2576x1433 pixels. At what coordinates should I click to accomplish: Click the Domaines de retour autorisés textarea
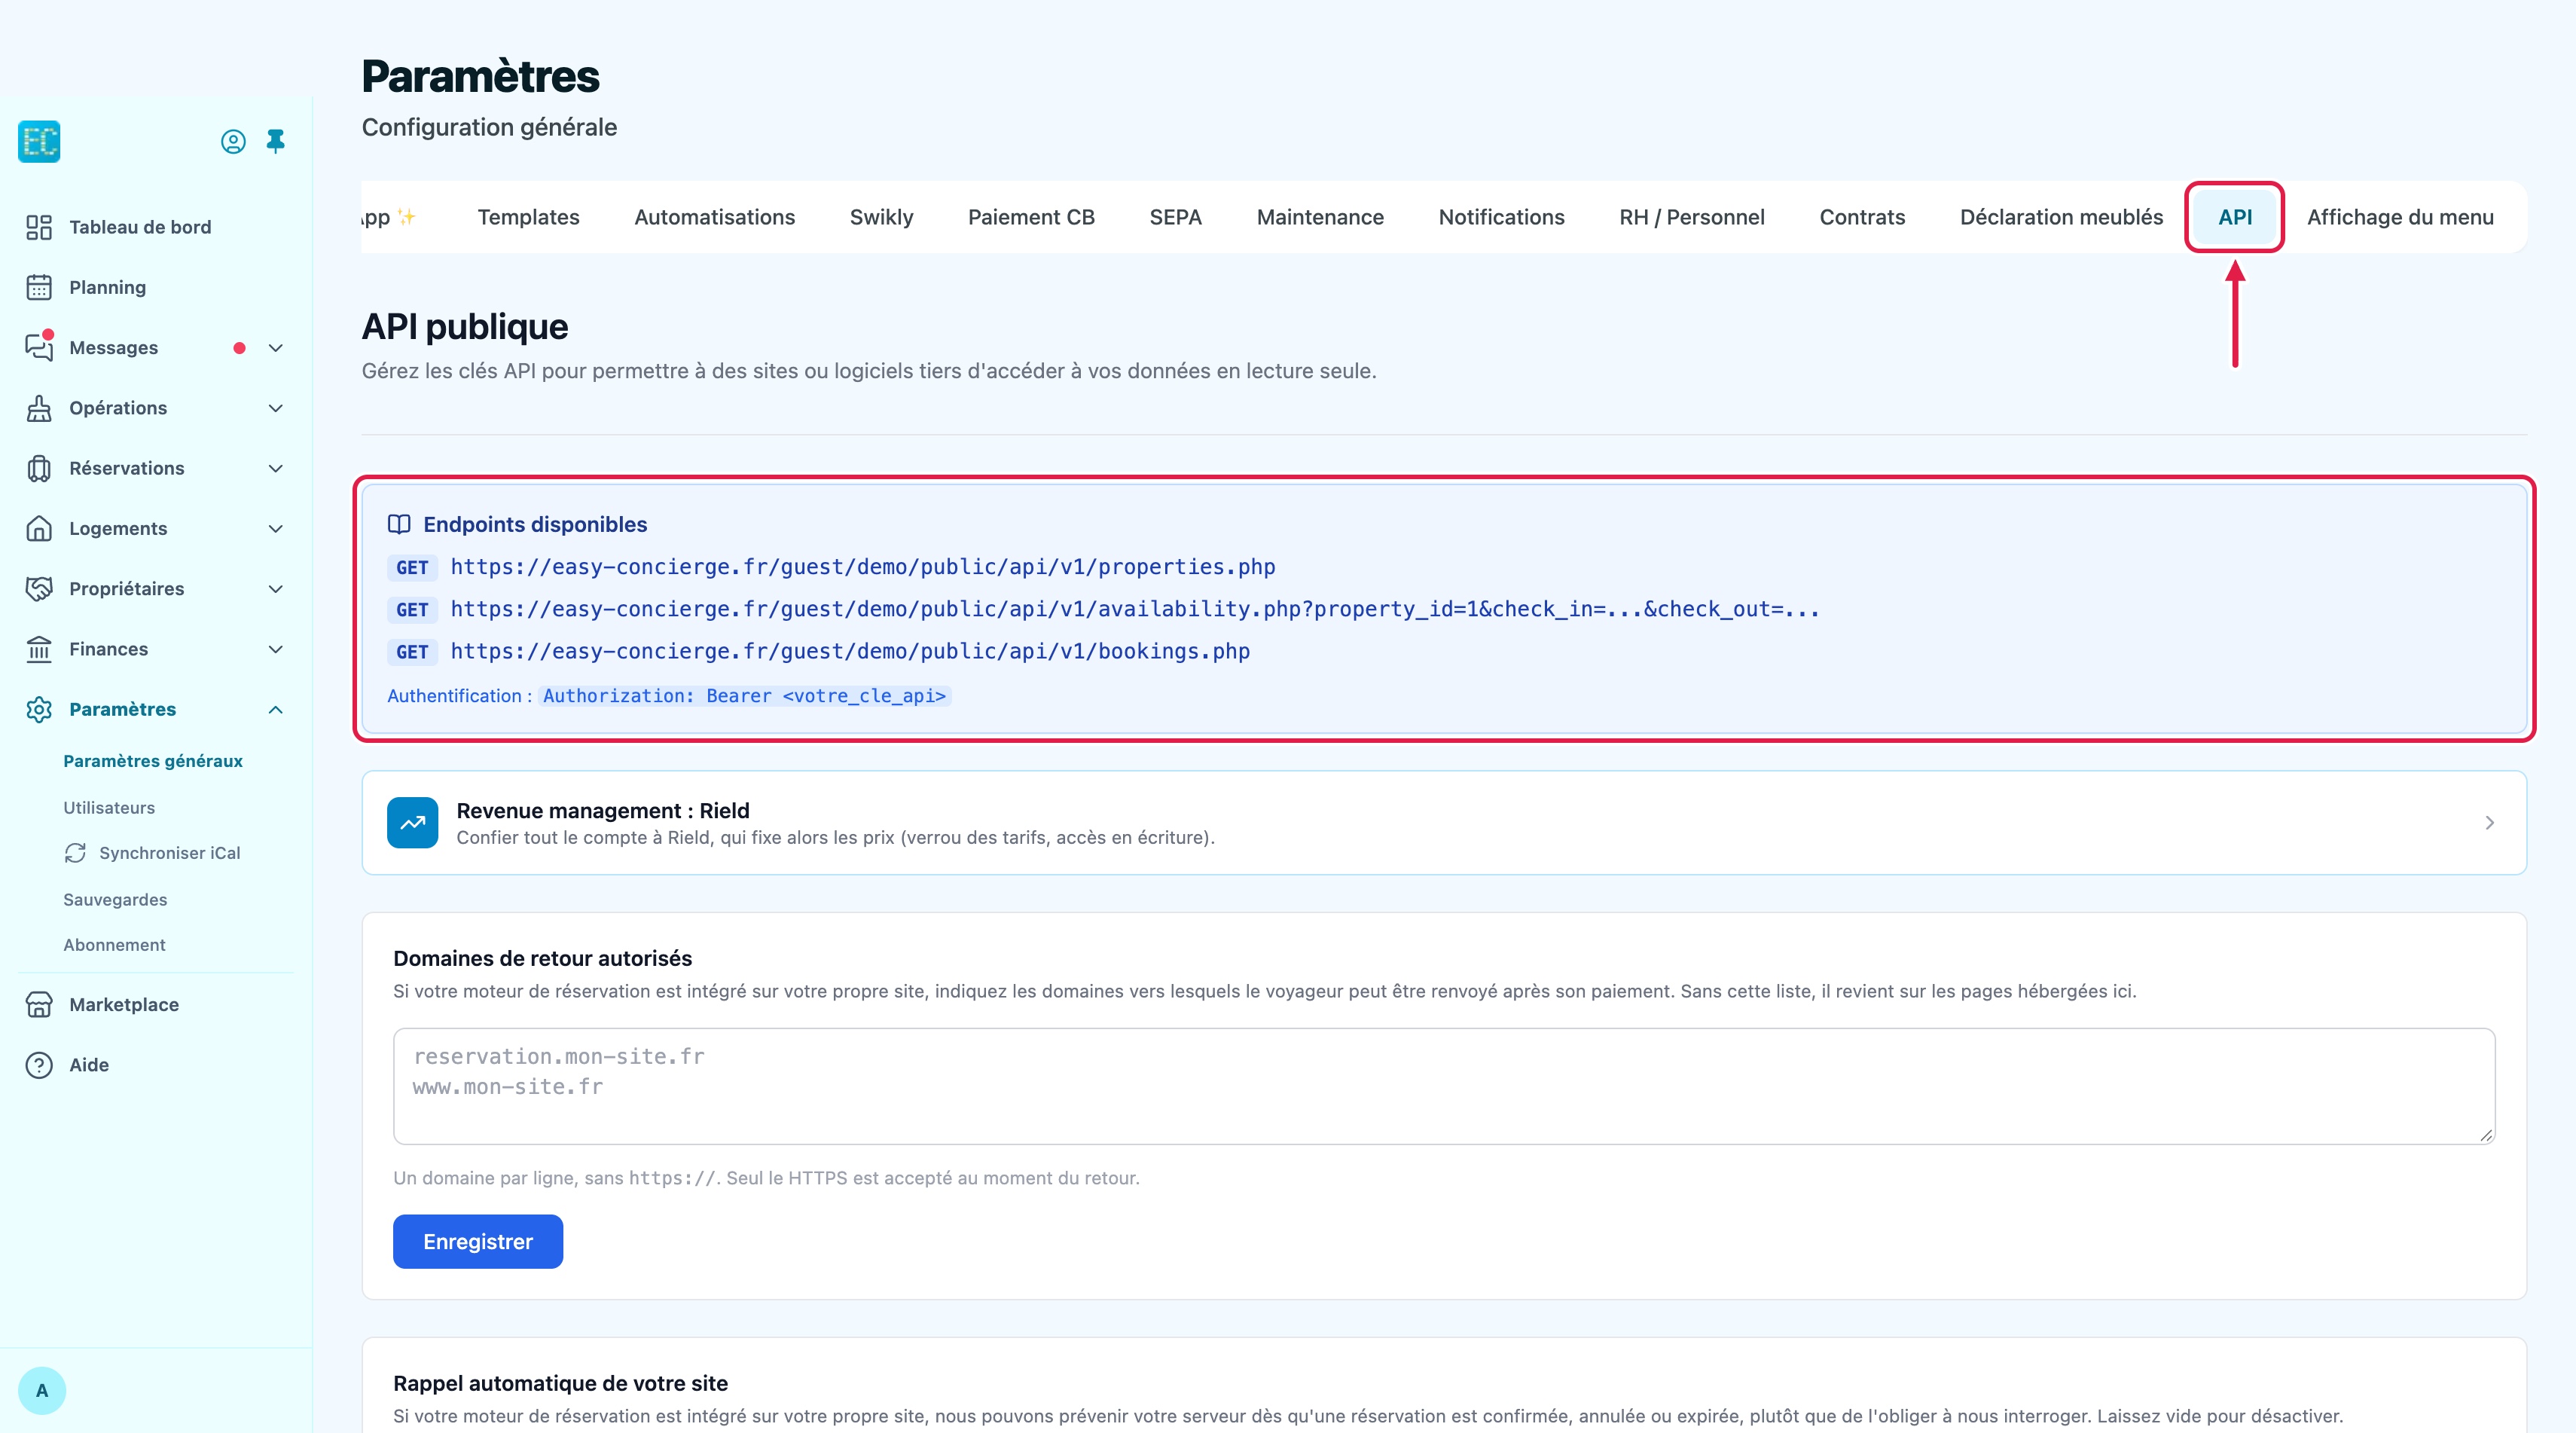tap(1444, 1086)
